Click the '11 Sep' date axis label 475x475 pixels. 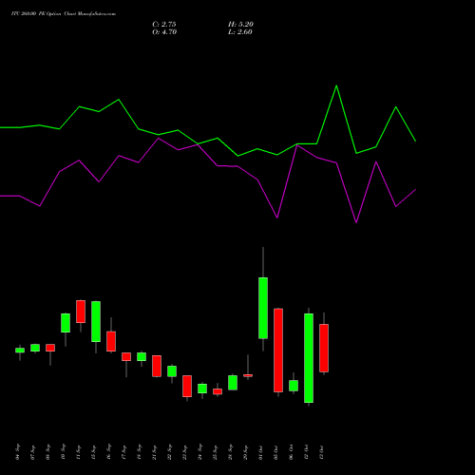click(79, 452)
